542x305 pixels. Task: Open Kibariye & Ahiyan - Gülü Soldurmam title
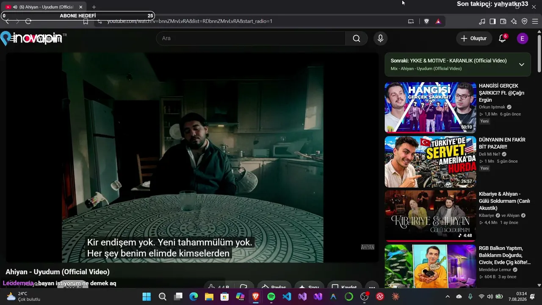click(504, 201)
